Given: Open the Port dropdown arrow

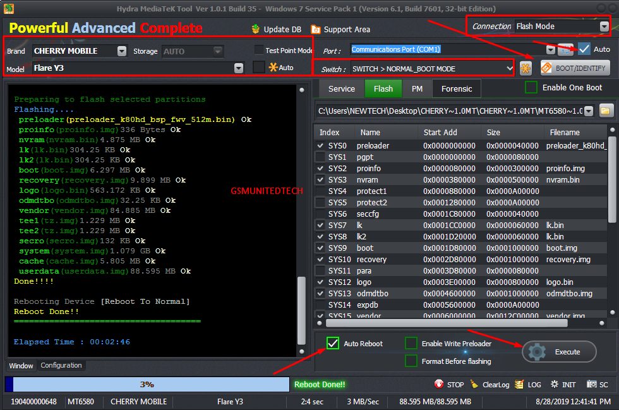Looking at the screenshot, I should pos(551,50).
